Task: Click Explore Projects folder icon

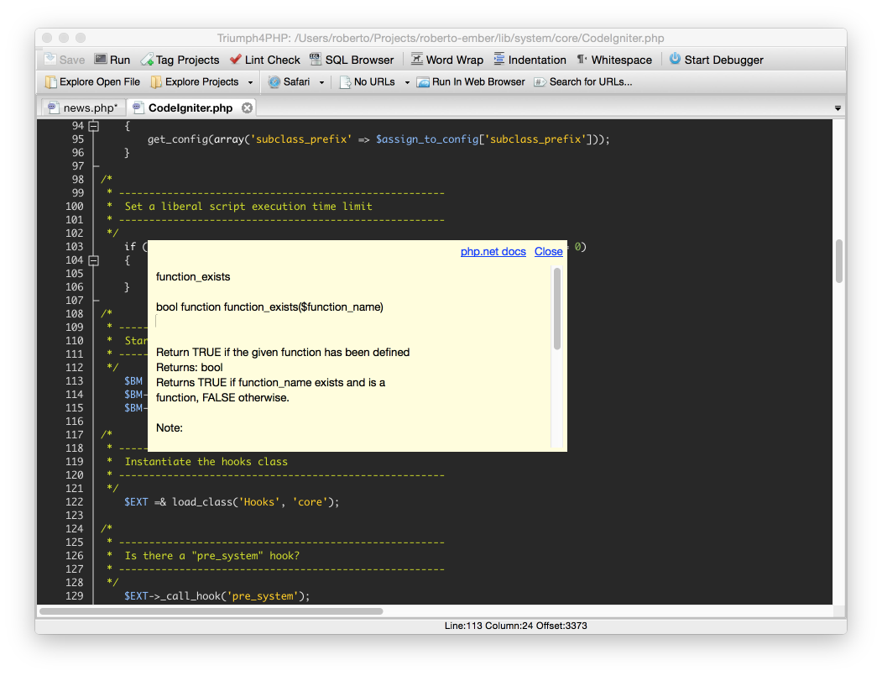Action: coord(156,82)
